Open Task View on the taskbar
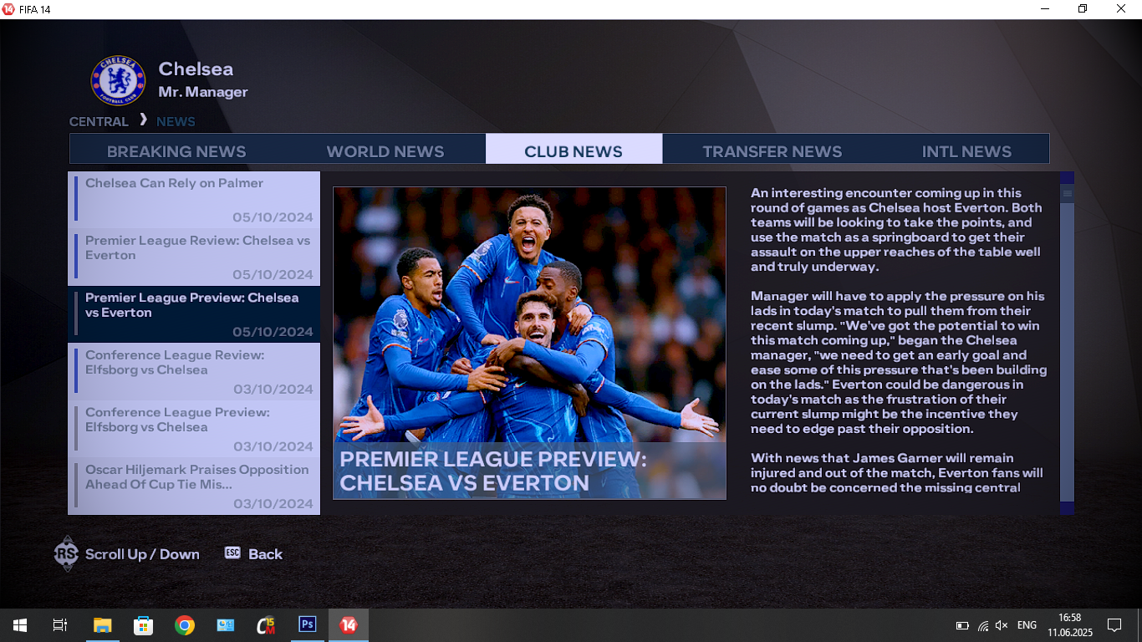1142x642 pixels. [x=59, y=625]
